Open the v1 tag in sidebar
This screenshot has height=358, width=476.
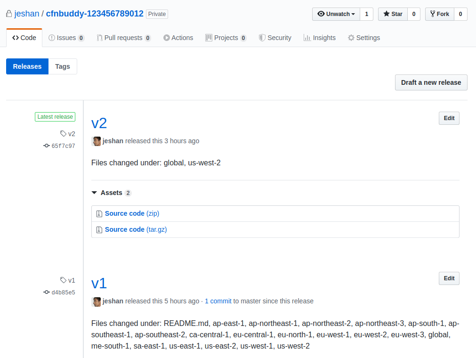68,280
